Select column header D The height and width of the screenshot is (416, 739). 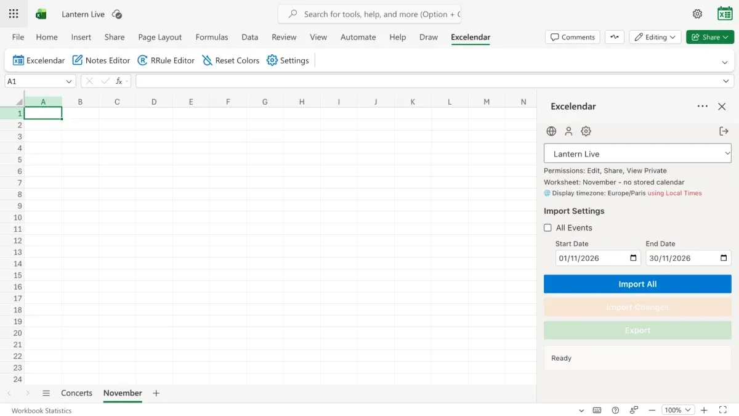[x=154, y=102]
